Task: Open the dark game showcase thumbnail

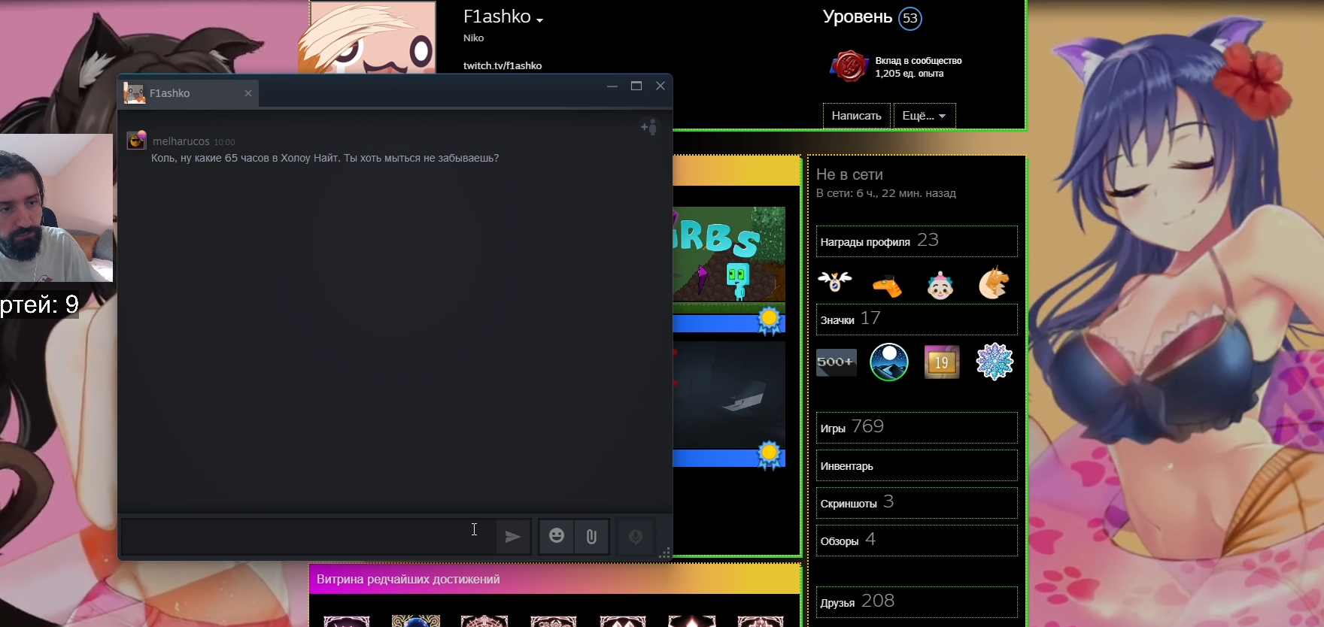Action: tap(729, 395)
